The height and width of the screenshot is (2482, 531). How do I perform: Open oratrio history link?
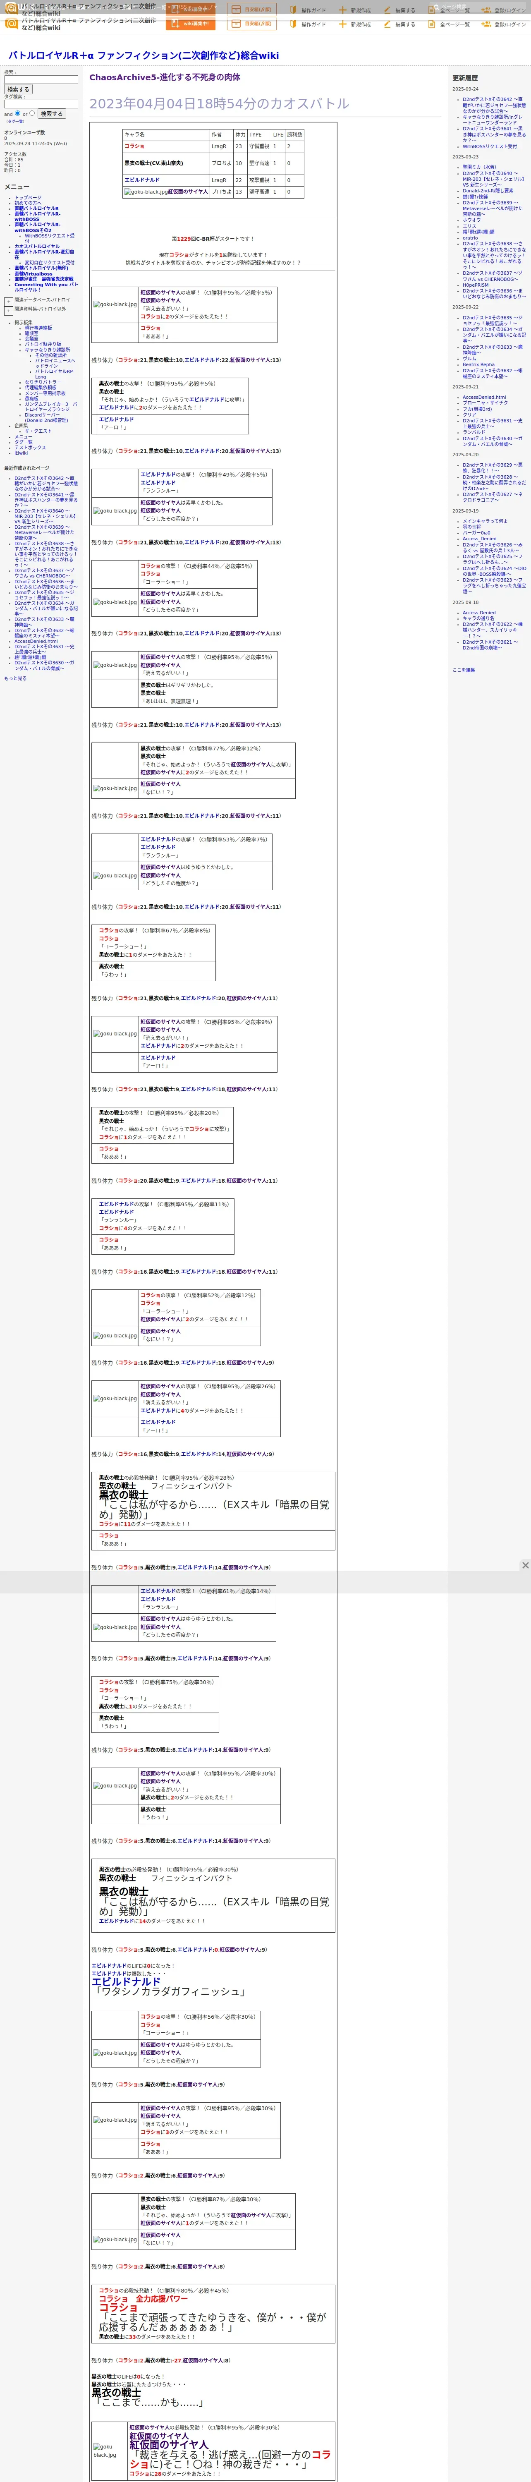tap(470, 238)
